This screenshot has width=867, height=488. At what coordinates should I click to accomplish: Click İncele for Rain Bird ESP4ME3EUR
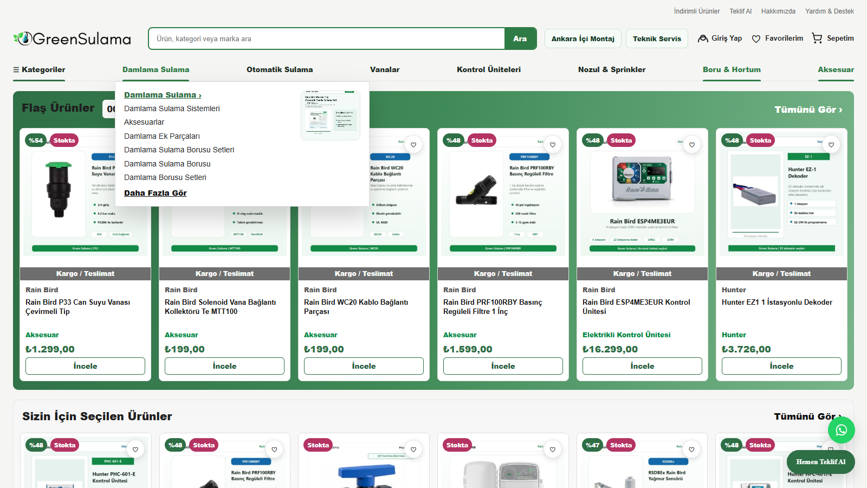coord(642,366)
